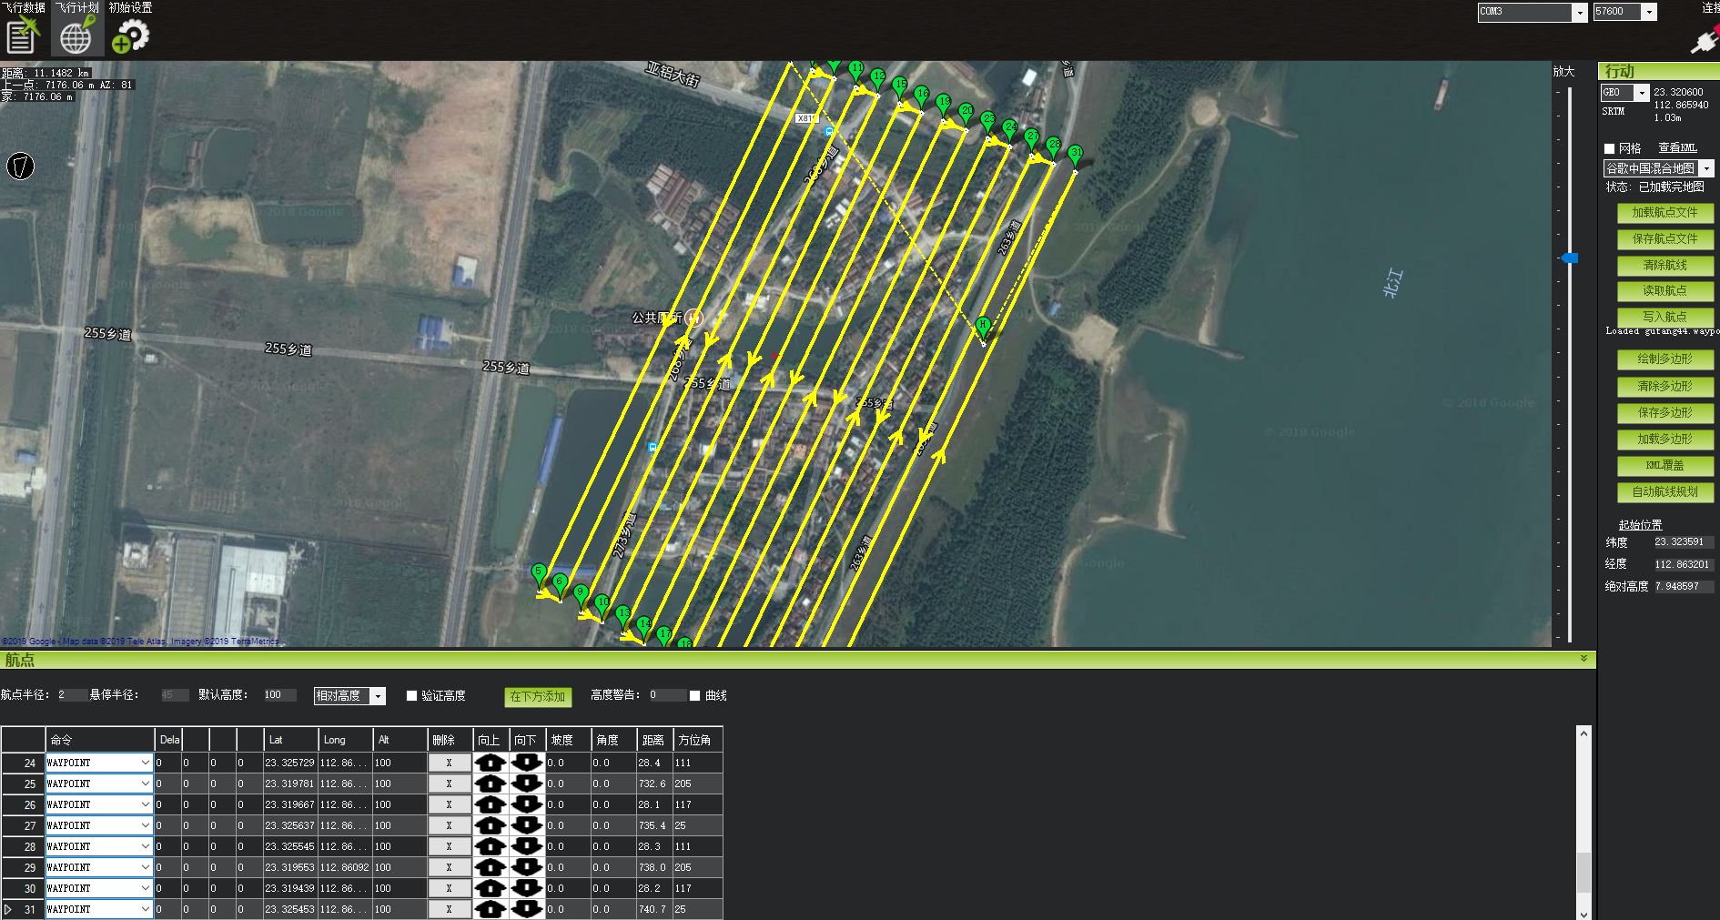Delete waypoint 29 using its X button
This screenshot has width=1720, height=920.
point(449,867)
